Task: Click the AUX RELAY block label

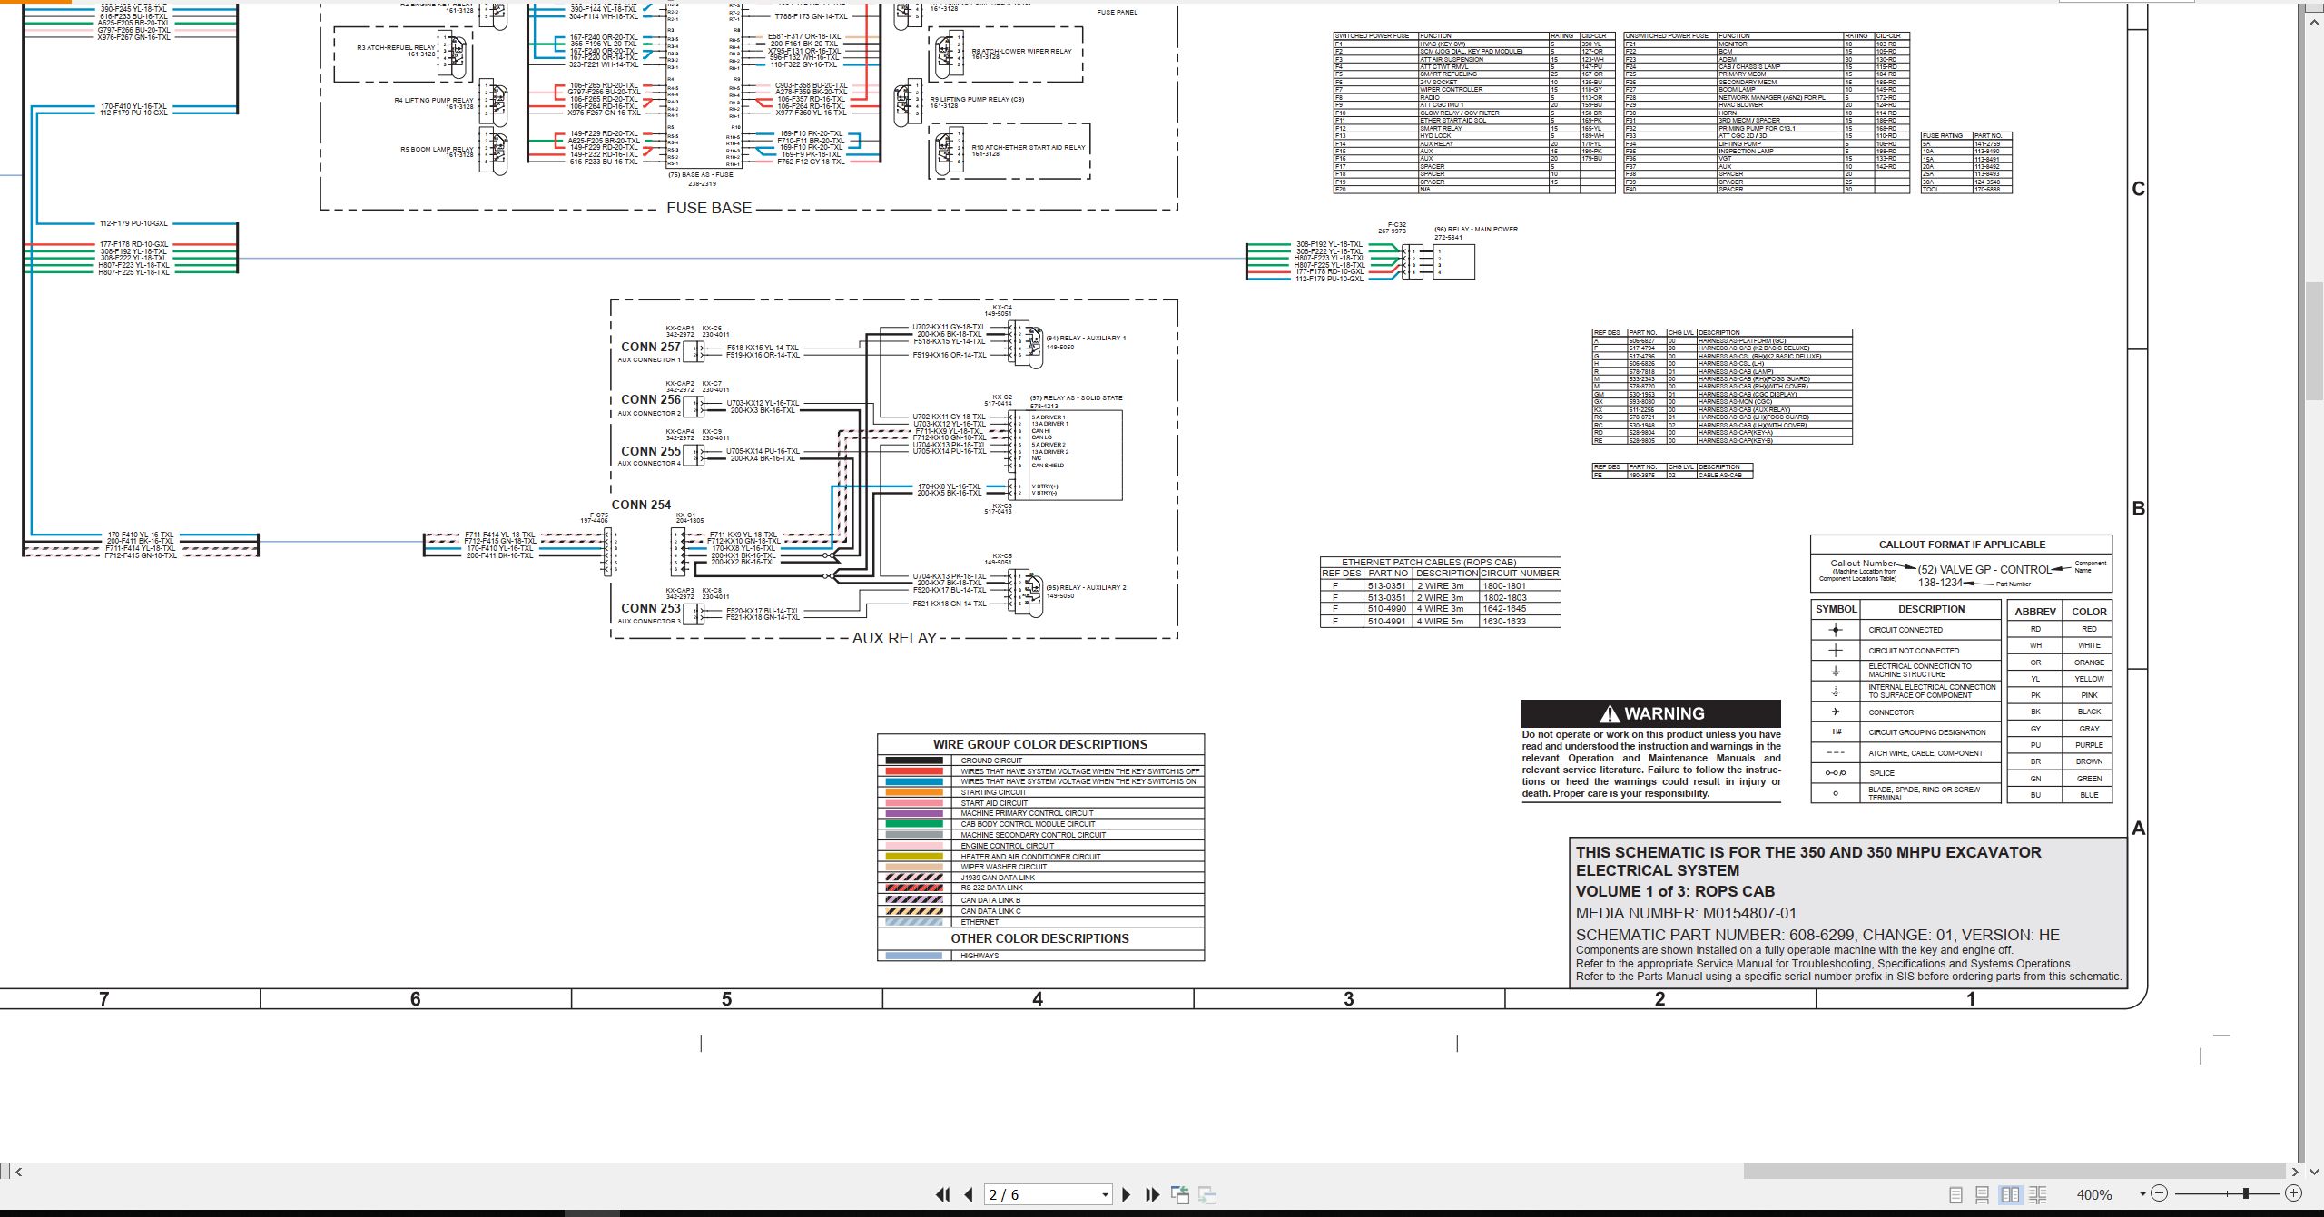Action: (894, 638)
